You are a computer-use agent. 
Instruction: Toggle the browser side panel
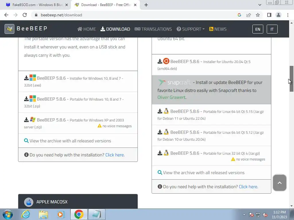point(269,15)
